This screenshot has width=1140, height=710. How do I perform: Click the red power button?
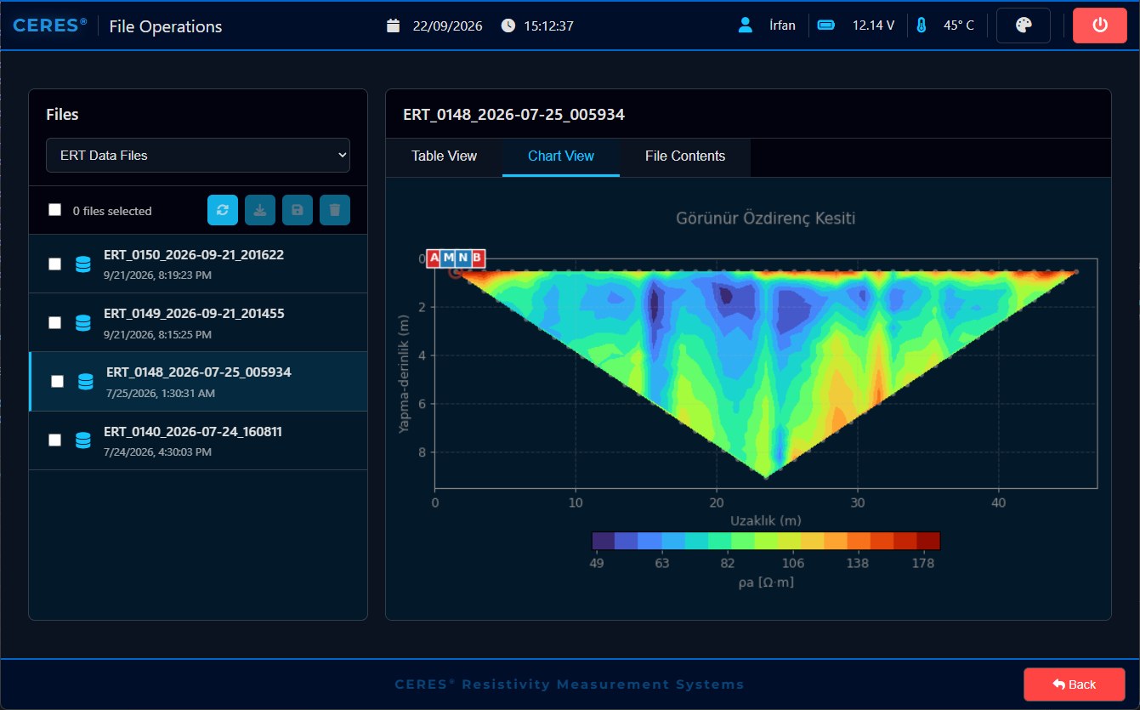click(1100, 26)
